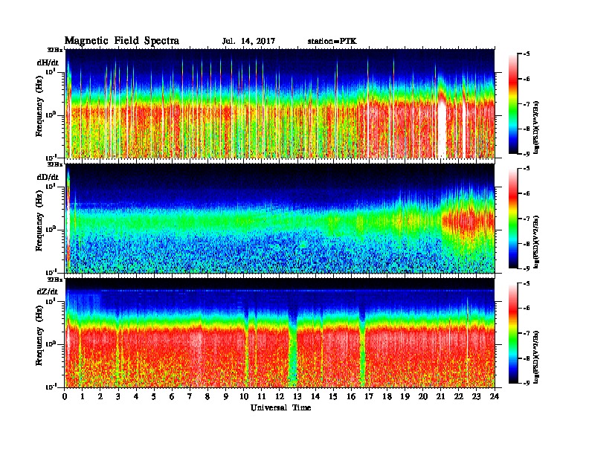Image resolution: width=589 pixels, height=455 pixels.
Task: Click the dD/dt spectrogram plot
Action: [280, 218]
